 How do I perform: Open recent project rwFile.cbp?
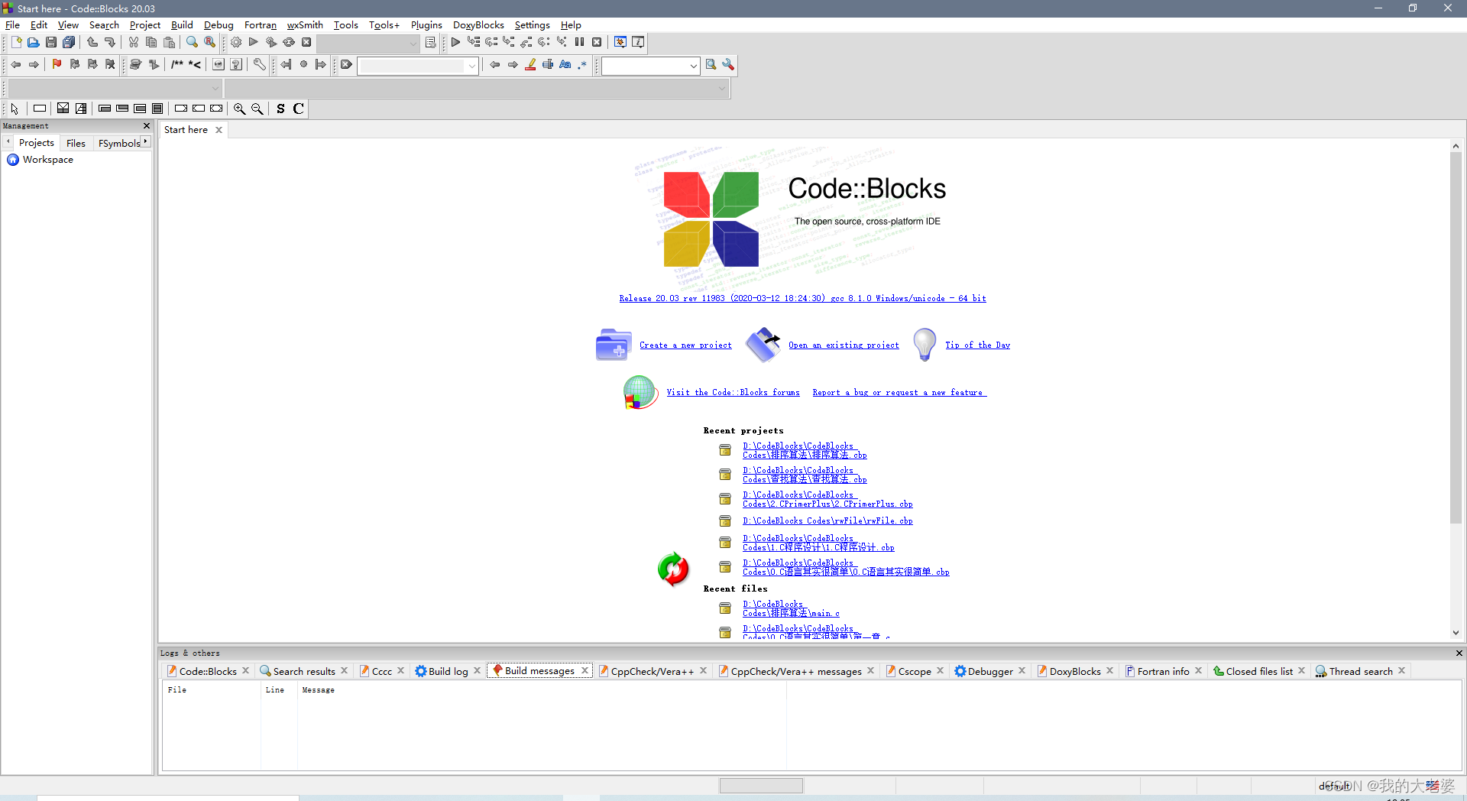point(827,521)
